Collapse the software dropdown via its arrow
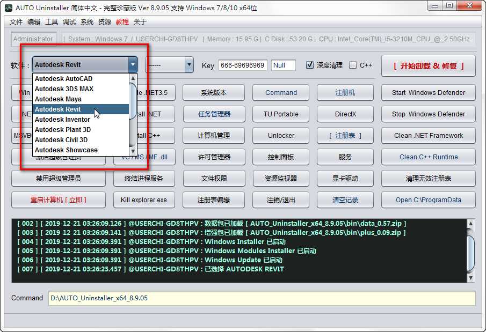Viewport: 486px width, 332px height. click(x=133, y=65)
